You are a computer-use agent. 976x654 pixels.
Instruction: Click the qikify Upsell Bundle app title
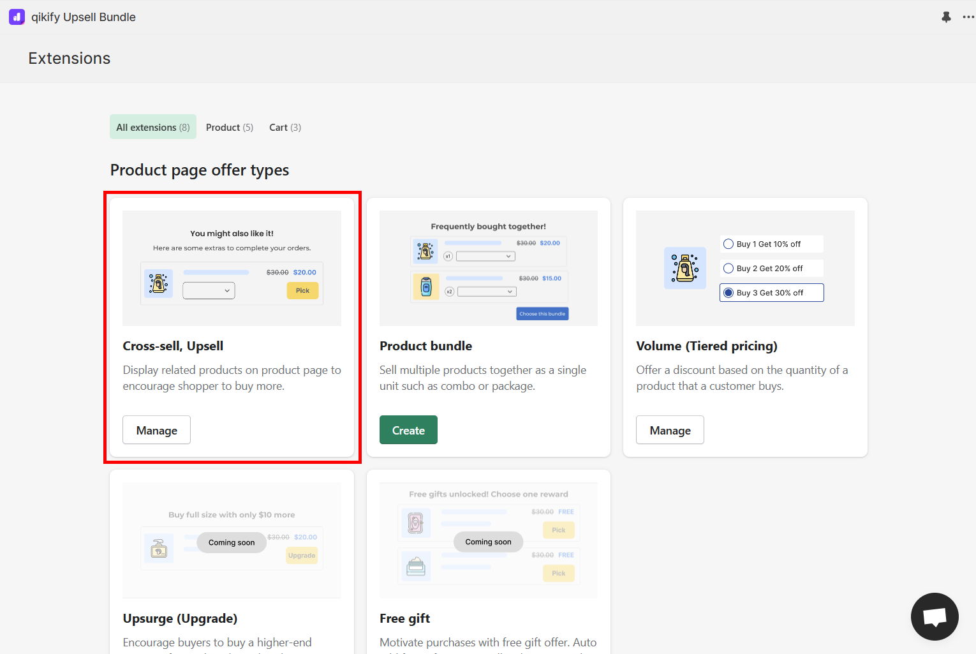pos(84,17)
